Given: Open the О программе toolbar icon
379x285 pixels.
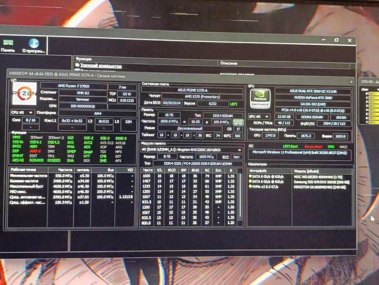Looking at the screenshot, I should [x=33, y=46].
